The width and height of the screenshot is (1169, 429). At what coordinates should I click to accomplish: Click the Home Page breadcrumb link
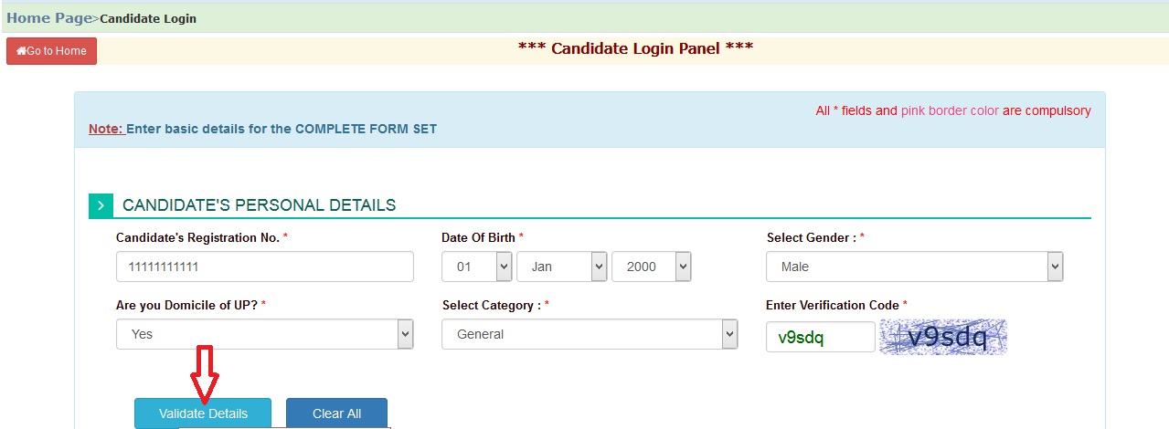(49, 17)
